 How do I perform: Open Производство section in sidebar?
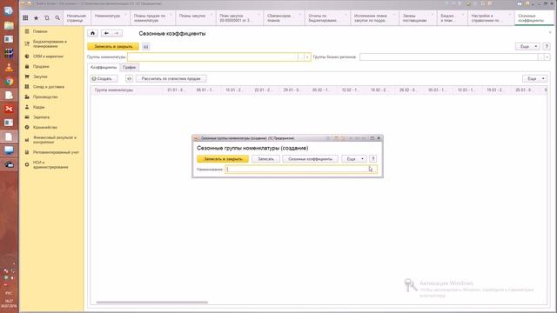point(45,97)
